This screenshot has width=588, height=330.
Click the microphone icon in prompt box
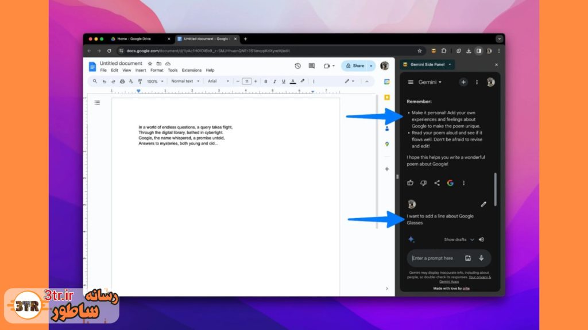click(x=481, y=258)
